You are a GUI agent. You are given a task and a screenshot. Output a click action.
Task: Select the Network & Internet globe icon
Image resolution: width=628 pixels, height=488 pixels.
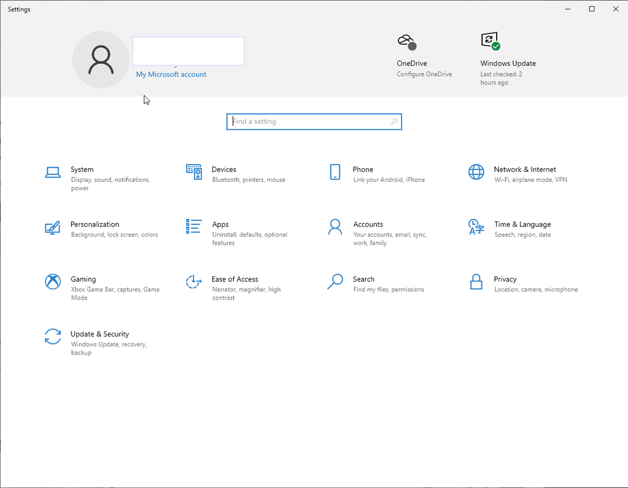click(x=476, y=172)
